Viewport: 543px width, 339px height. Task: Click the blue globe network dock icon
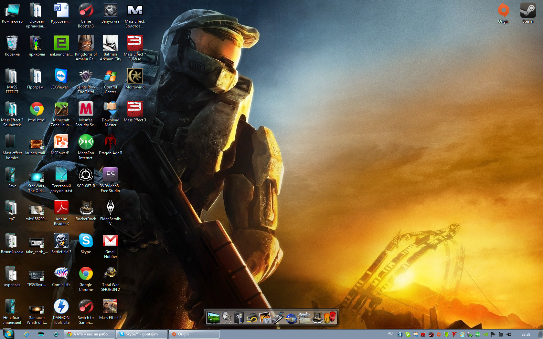coord(291,318)
